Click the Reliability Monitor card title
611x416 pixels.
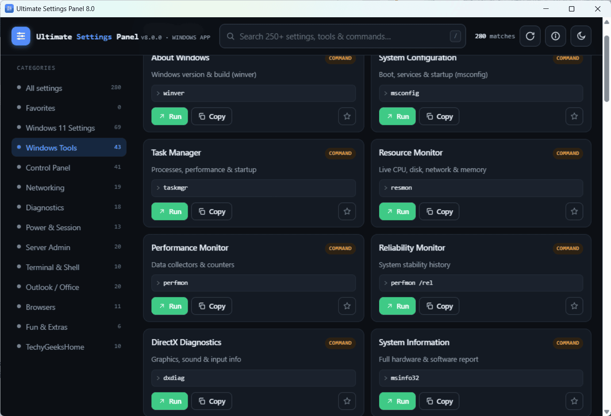pos(412,248)
